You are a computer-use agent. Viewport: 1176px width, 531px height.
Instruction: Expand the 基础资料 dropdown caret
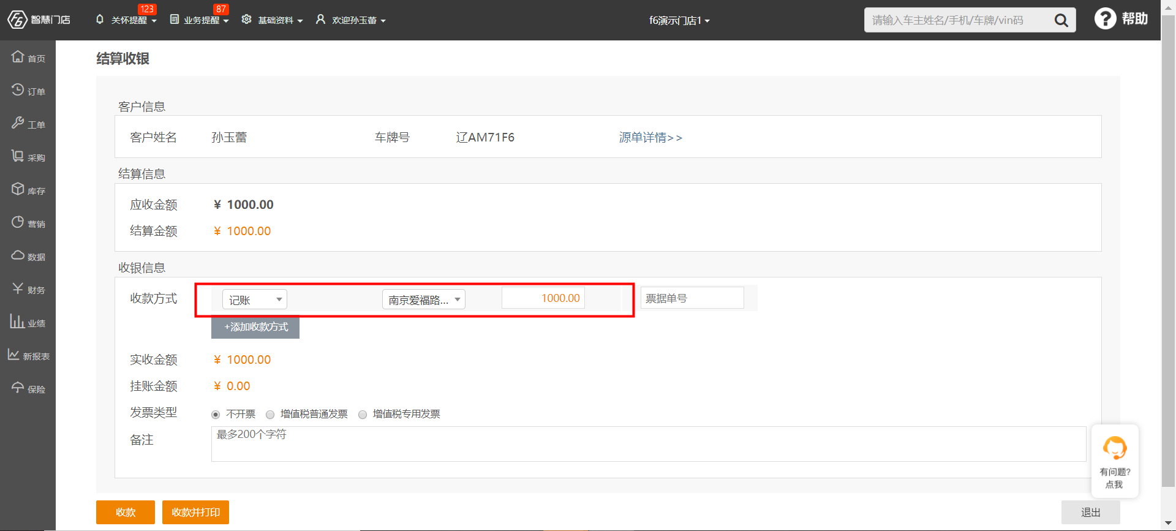300,21
